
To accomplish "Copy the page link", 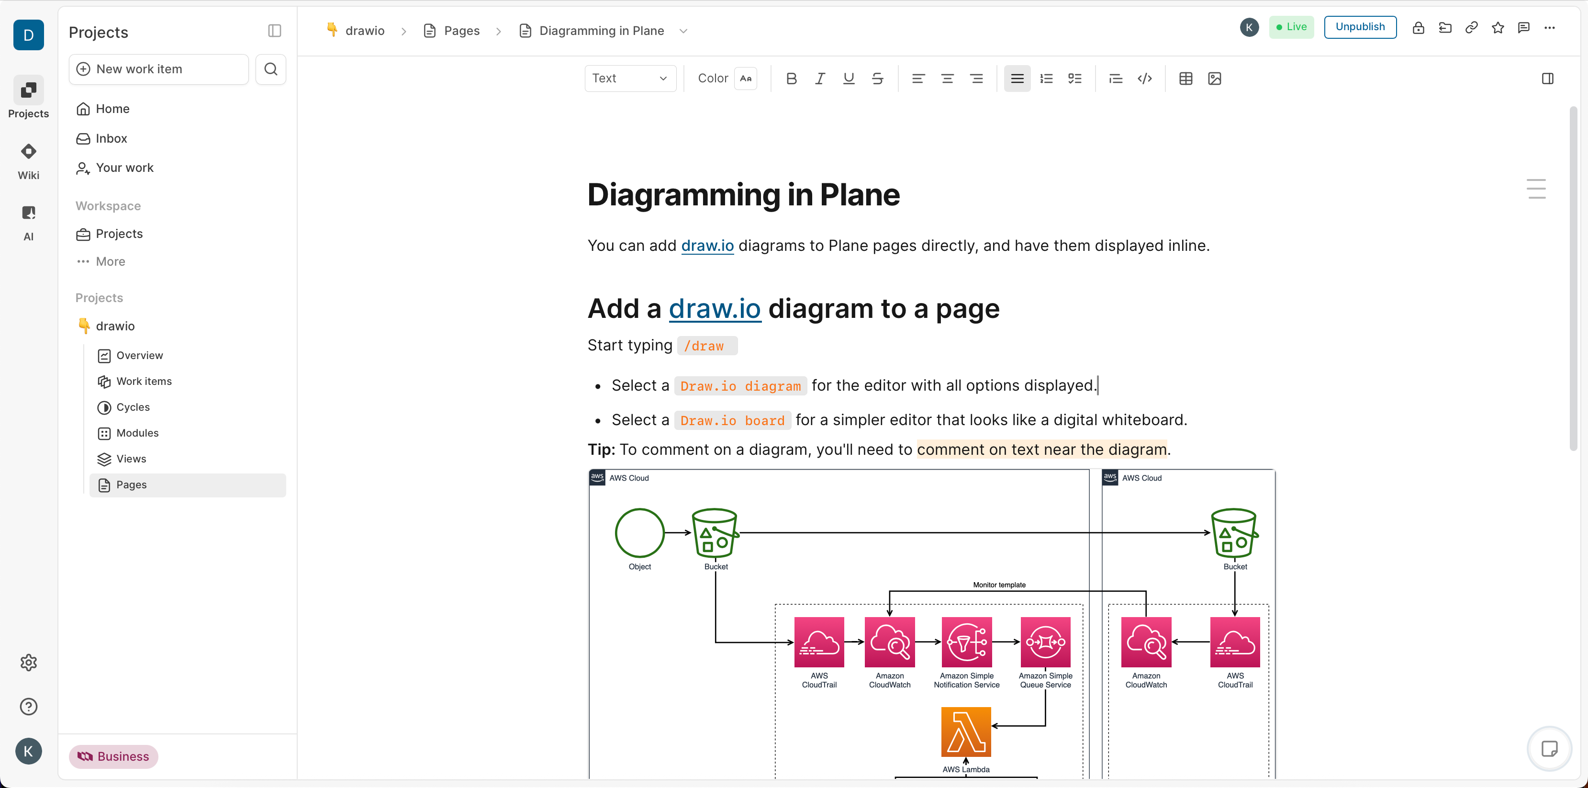I will (1472, 27).
